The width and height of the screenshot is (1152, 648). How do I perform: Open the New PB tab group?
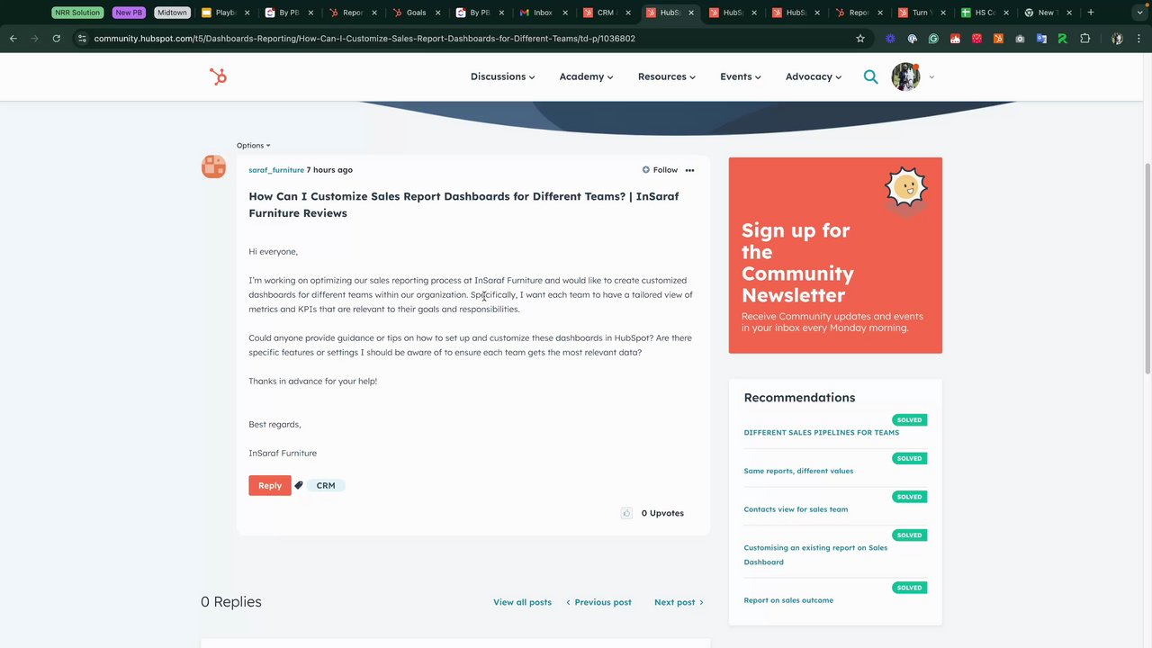(128, 13)
